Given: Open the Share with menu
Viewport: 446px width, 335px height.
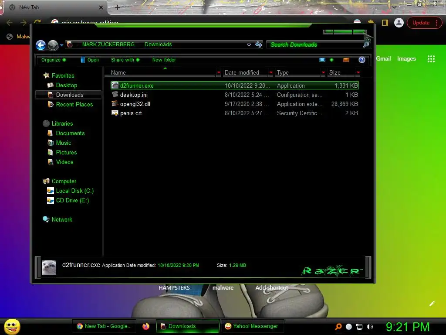Looking at the screenshot, I should tap(125, 60).
